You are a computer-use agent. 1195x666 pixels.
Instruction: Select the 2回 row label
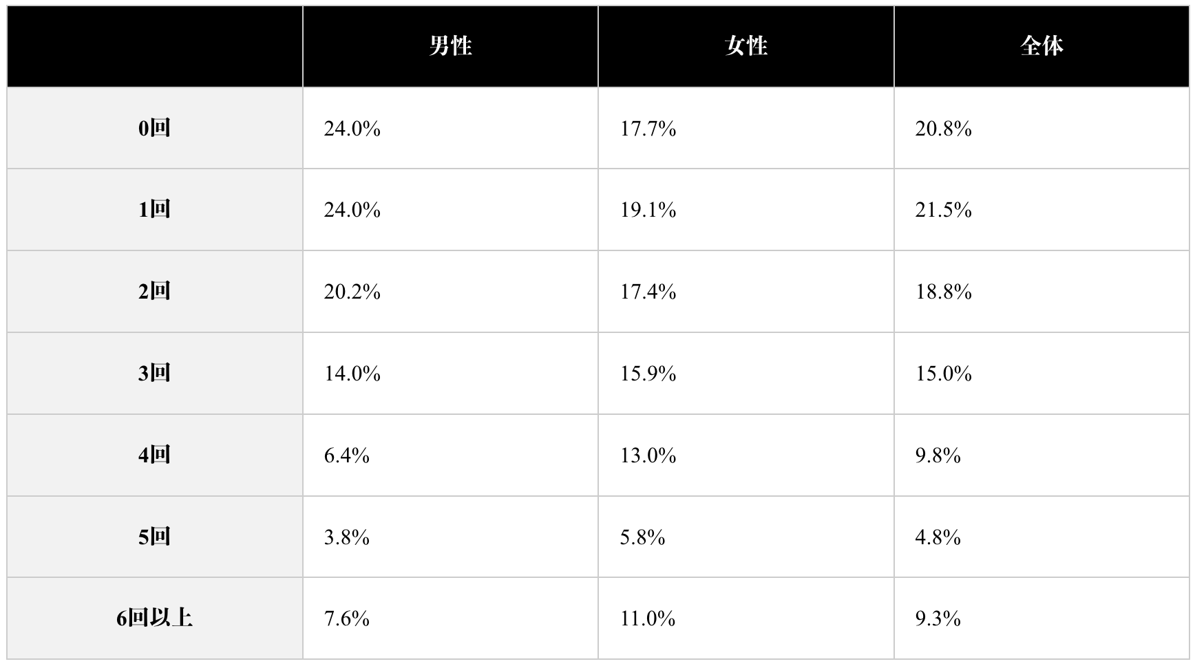tap(154, 291)
